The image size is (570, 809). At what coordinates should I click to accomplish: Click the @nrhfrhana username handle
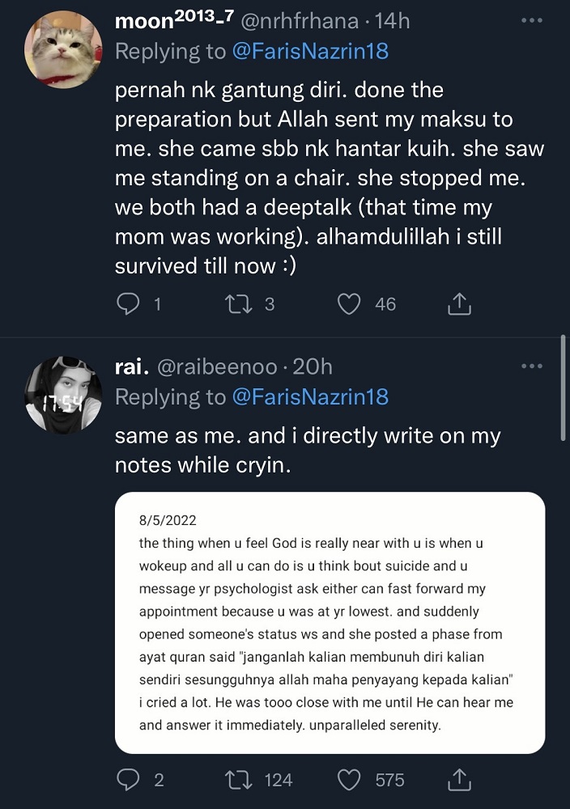pyautogui.click(x=297, y=20)
